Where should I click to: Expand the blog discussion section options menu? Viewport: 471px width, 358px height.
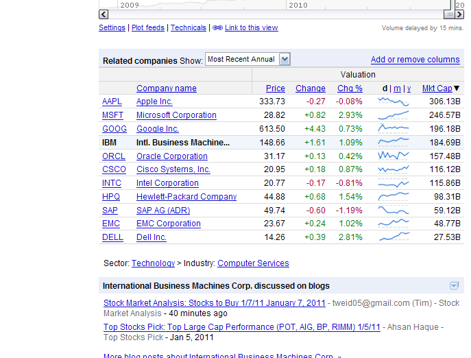pos(454,286)
